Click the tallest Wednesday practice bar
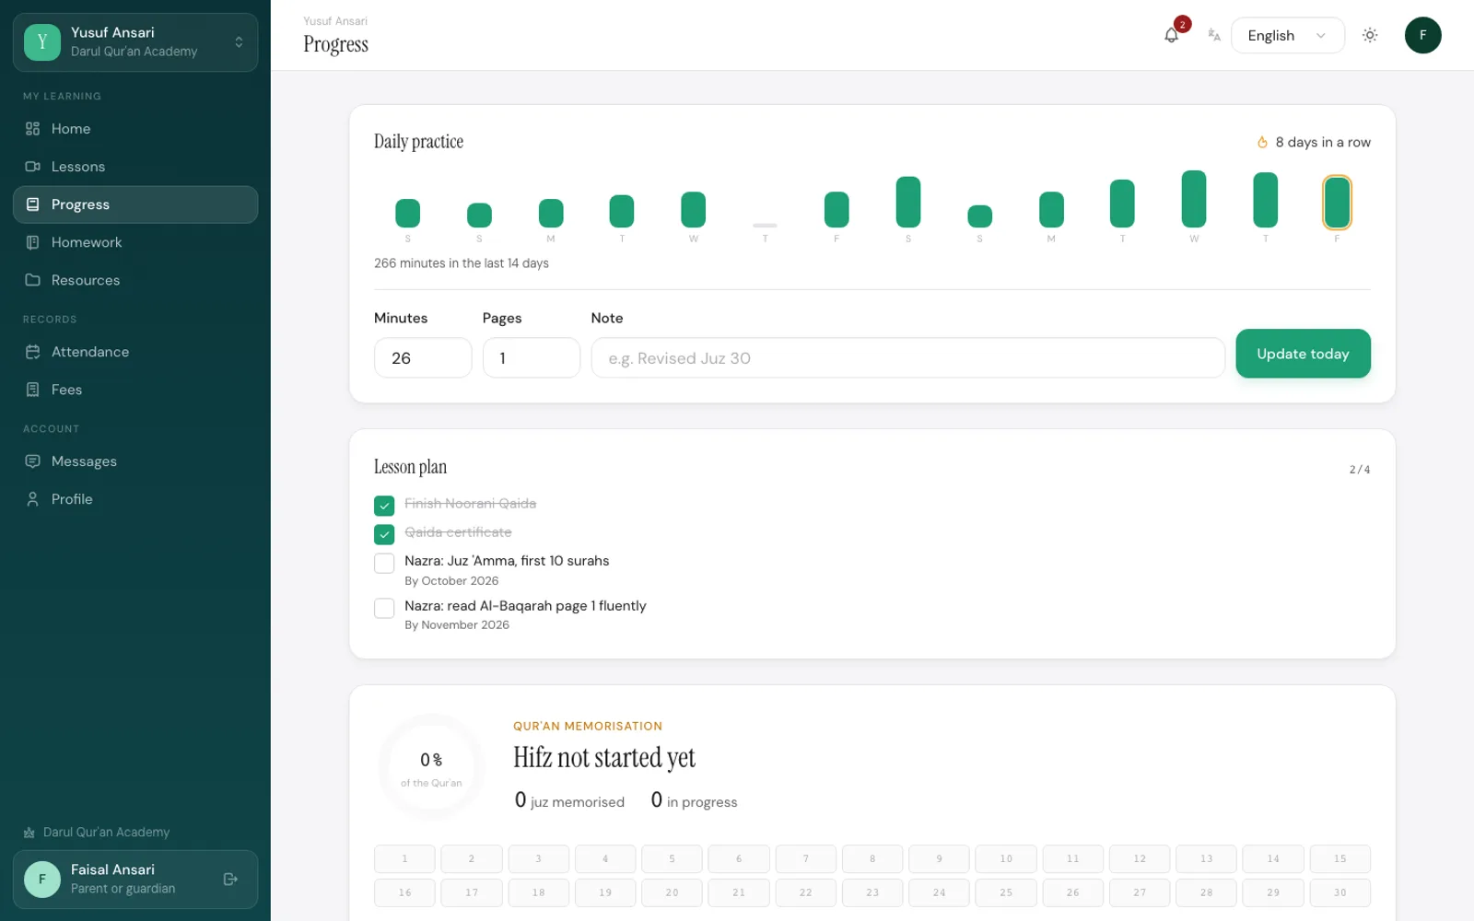Viewport: 1474px width, 921px height. tap(1194, 199)
